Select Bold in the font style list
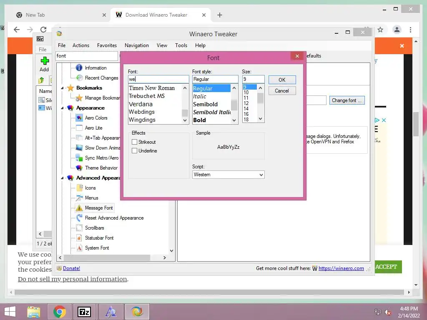 click(199, 120)
